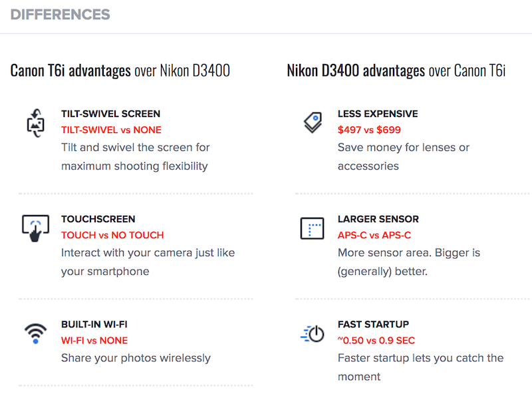The image size is (532, 394).
Task: Click the Nikon D3400 advantages heading
Action: coord(396,70)
